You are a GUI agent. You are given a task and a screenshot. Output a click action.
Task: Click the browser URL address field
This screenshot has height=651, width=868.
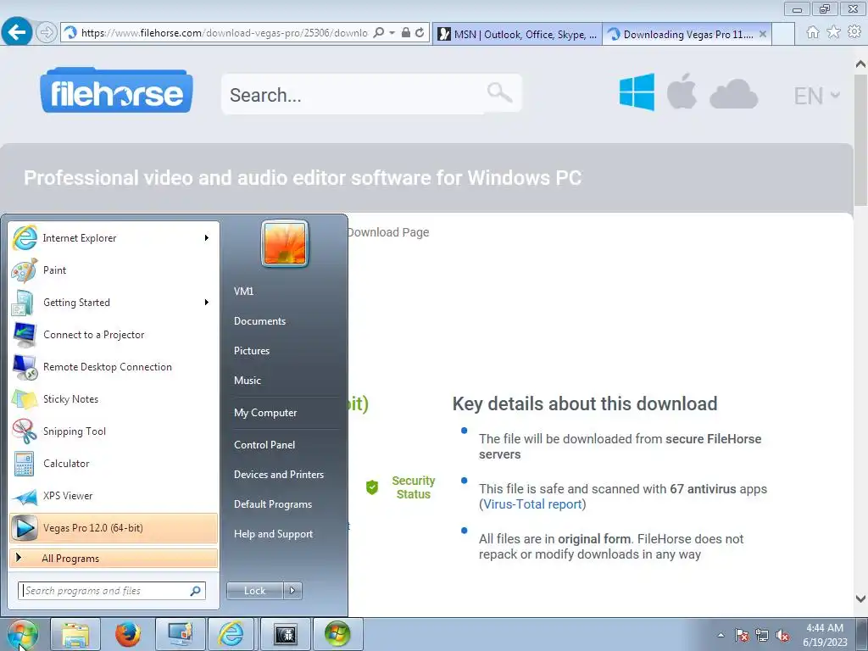tap(224, 33)
